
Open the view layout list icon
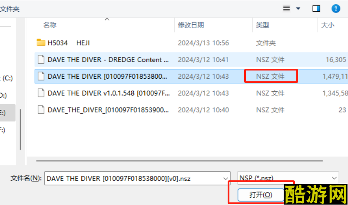point(286,9)
